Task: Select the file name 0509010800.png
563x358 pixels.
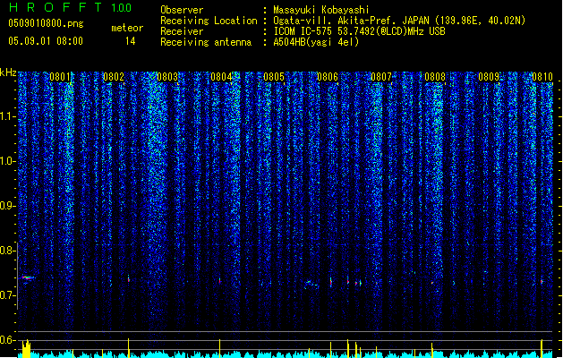Action: click(x=46, y=23)
